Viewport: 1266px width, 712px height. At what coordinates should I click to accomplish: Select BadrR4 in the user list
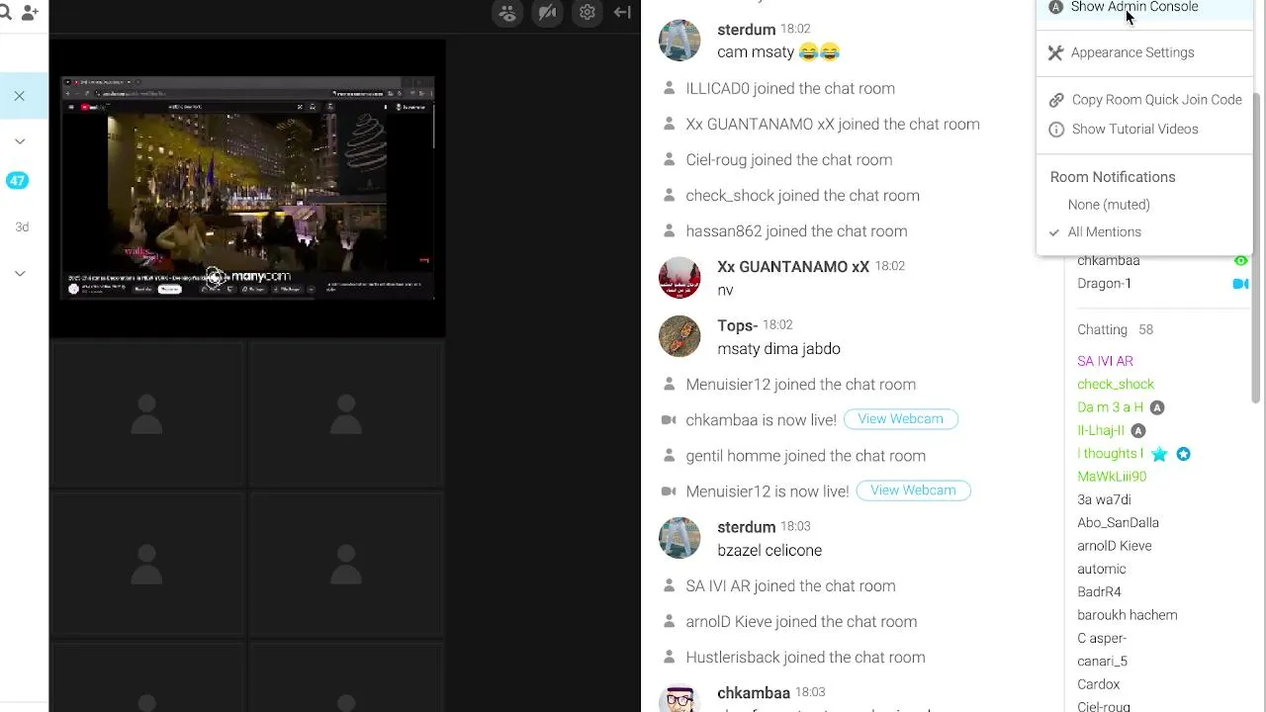click(1099, 592)
